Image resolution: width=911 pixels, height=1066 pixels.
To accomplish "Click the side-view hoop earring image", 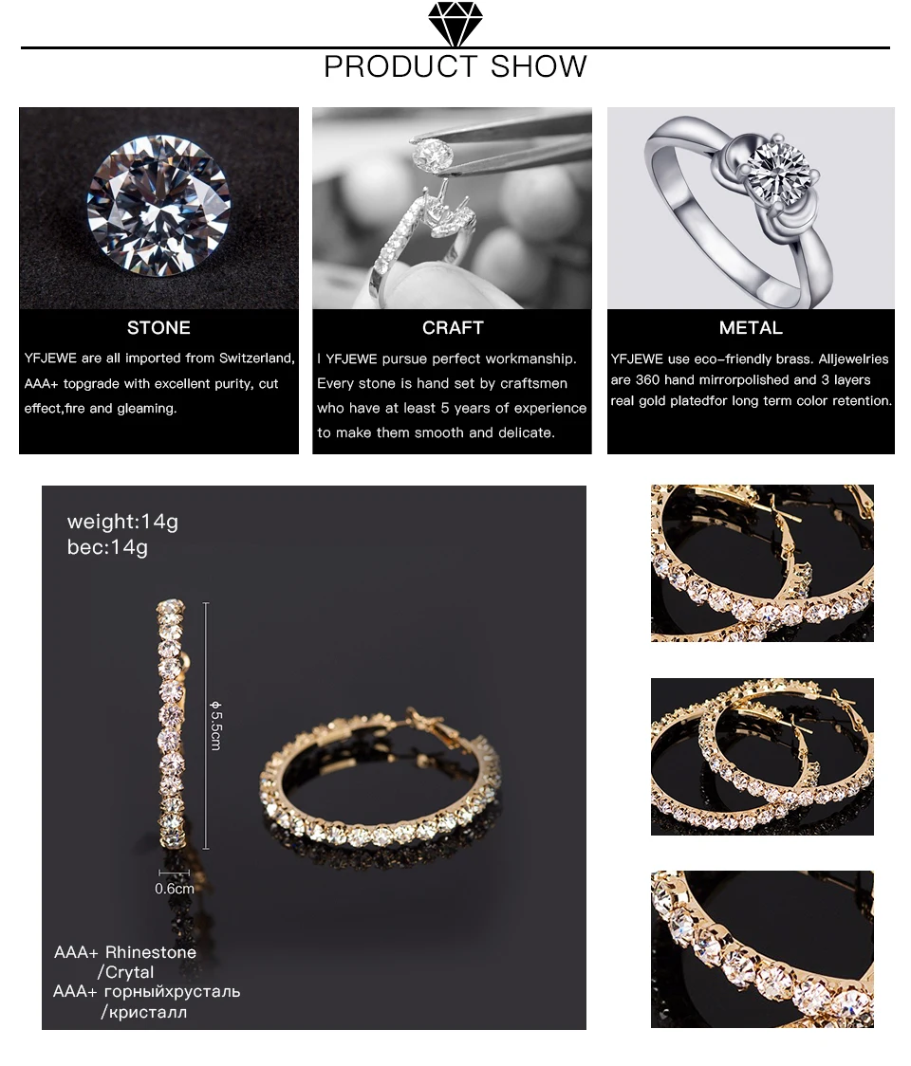I will coord(172,724).
